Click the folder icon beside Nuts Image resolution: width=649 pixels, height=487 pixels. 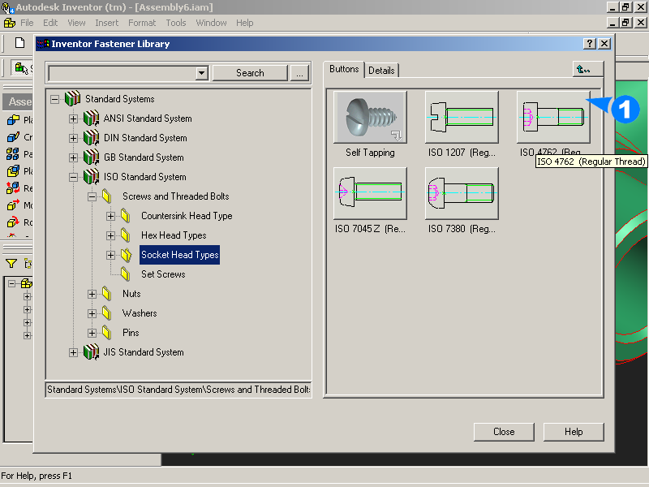[107, 294]
